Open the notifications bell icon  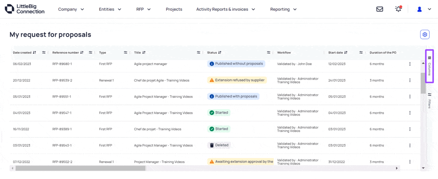click(398, 9)
